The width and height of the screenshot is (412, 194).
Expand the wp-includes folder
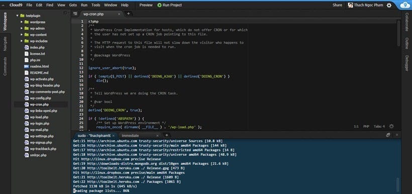(22, 41)
